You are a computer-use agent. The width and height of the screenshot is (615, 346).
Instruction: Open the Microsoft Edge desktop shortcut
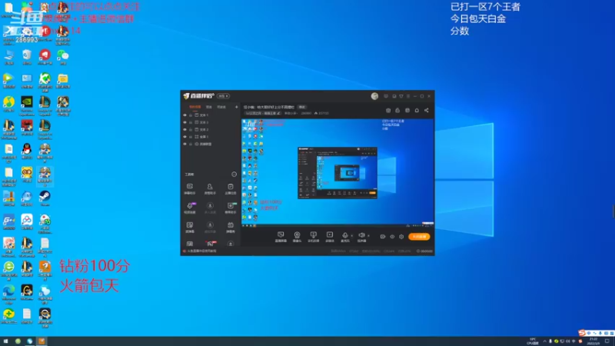pyautogui.click(x=8, y=294)
